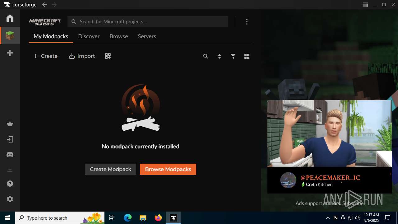The width and height of the screenshot is (398, 224).
Task: Toggle grid view layout icon
Action: coord(247,56)
